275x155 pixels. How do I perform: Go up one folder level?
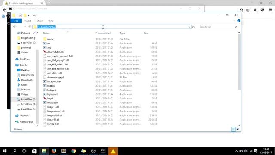[30, 27]
